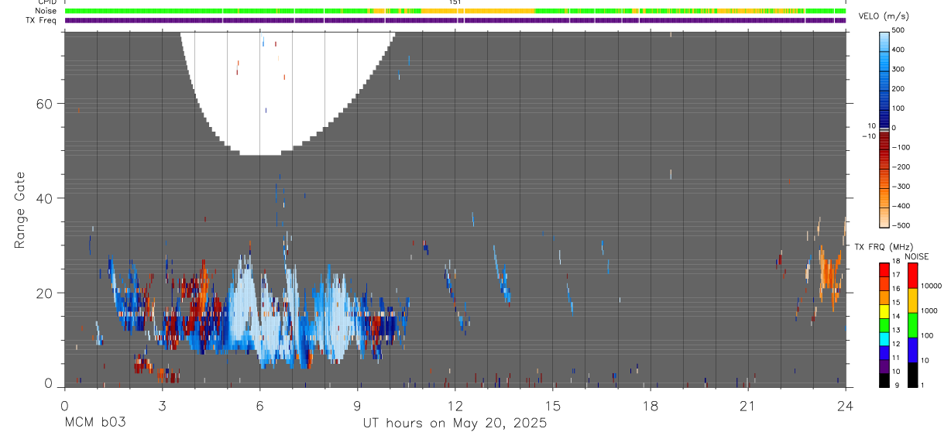This screenshot has width=951, height=439.
Task: Pick the blue 10-100 swatch in NOISE legend
Action: (912, 349)
